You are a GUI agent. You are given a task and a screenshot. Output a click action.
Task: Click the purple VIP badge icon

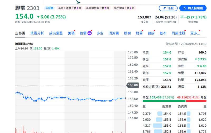pyautogui.click(x=90, y=33)
